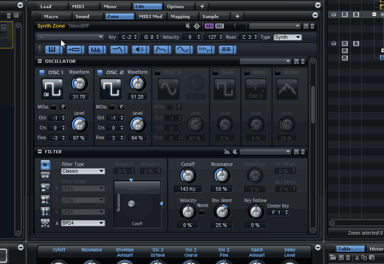Viewport: 384px width, 264px height.
Task: Open the MIDI Mod tab
Action: 150,16
